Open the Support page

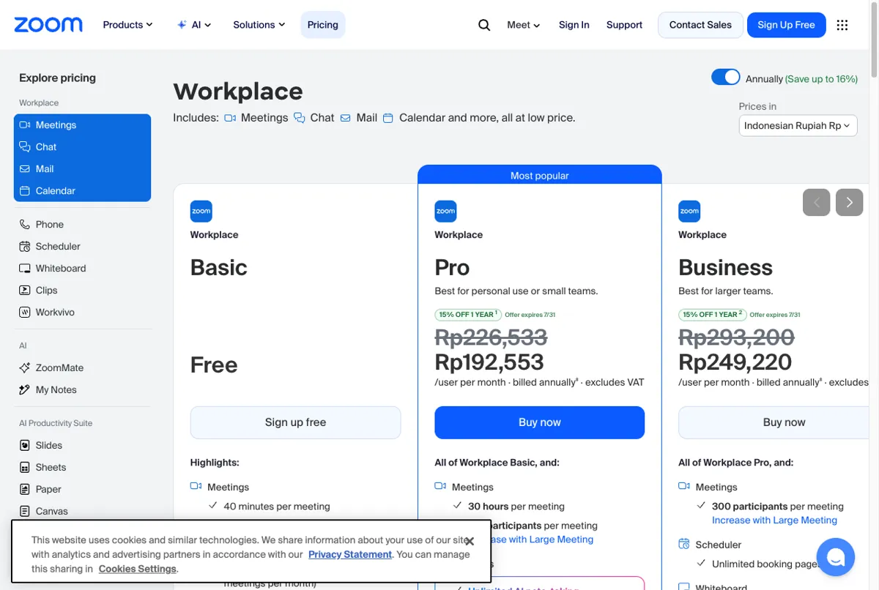624,25
